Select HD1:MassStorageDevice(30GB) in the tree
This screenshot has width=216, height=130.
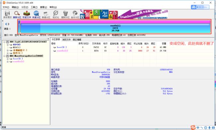coord(27,56)
